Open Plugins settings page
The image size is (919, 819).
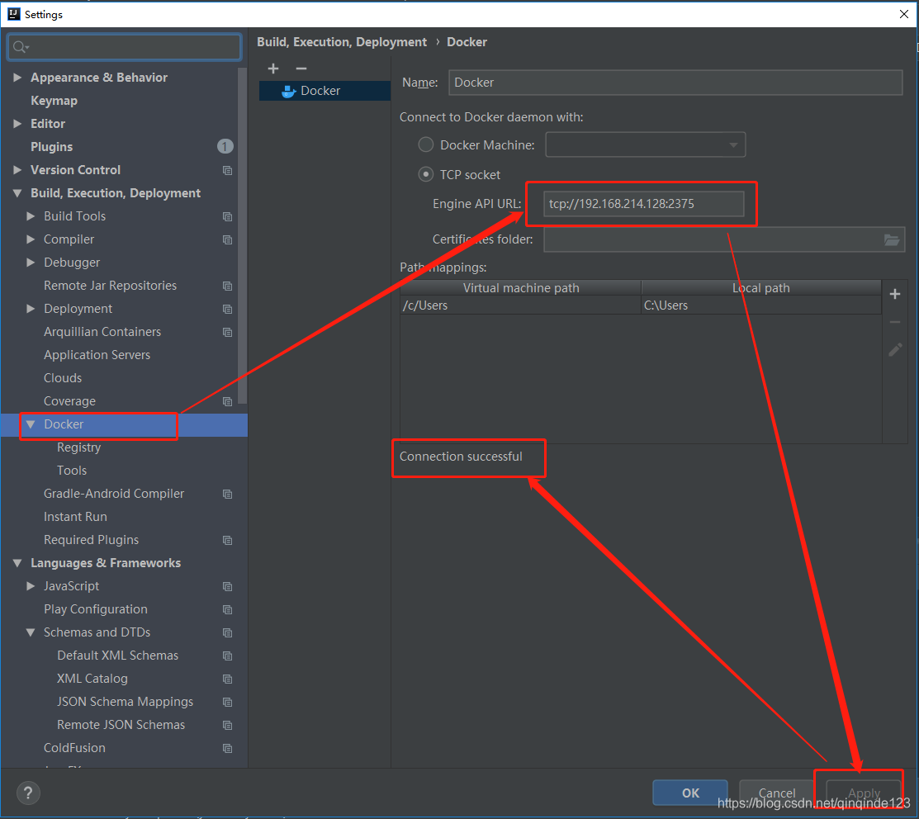(51, 147)
